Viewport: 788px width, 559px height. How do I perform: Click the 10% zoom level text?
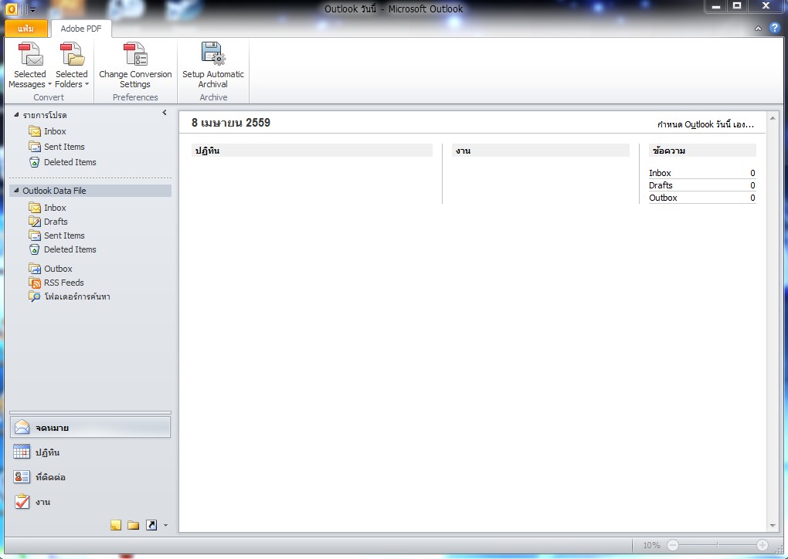(x=651, y=545)
